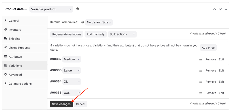Click the help icon next to Default Form Values
This screenshot has height=111, width=231.
tap(83, 22)
